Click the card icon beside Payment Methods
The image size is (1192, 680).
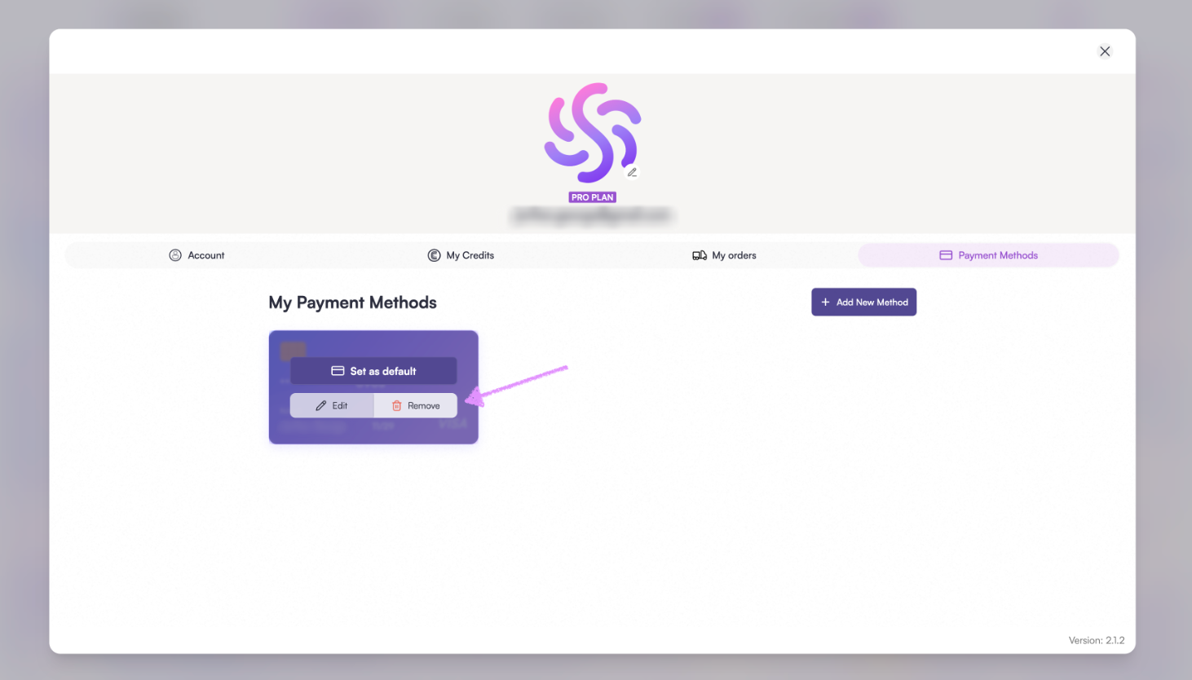coord(946,255)
